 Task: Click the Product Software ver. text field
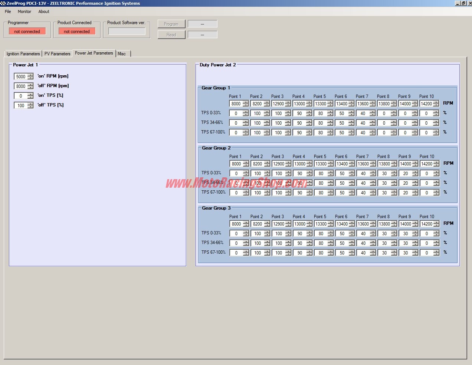pyautogui.click(x=127, y=32)
